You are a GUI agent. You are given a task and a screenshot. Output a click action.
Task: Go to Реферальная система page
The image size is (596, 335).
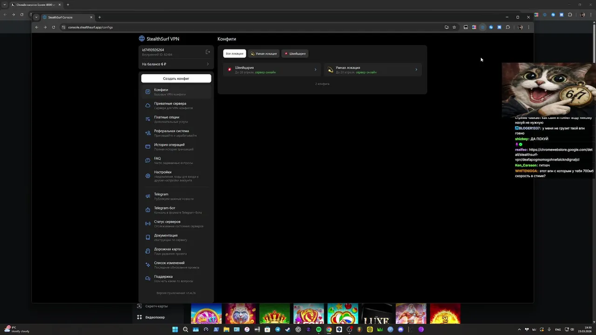point(176,133)
